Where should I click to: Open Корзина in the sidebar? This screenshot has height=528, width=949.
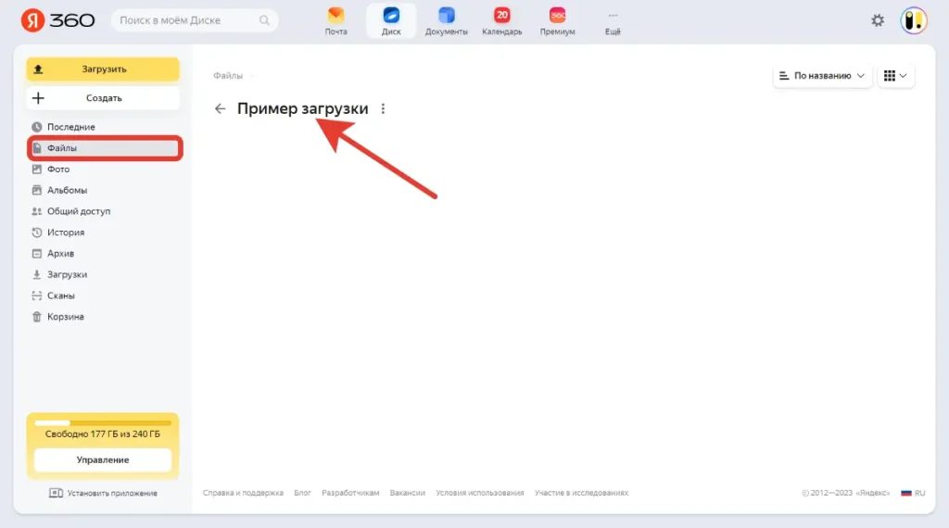pos(65,317)
